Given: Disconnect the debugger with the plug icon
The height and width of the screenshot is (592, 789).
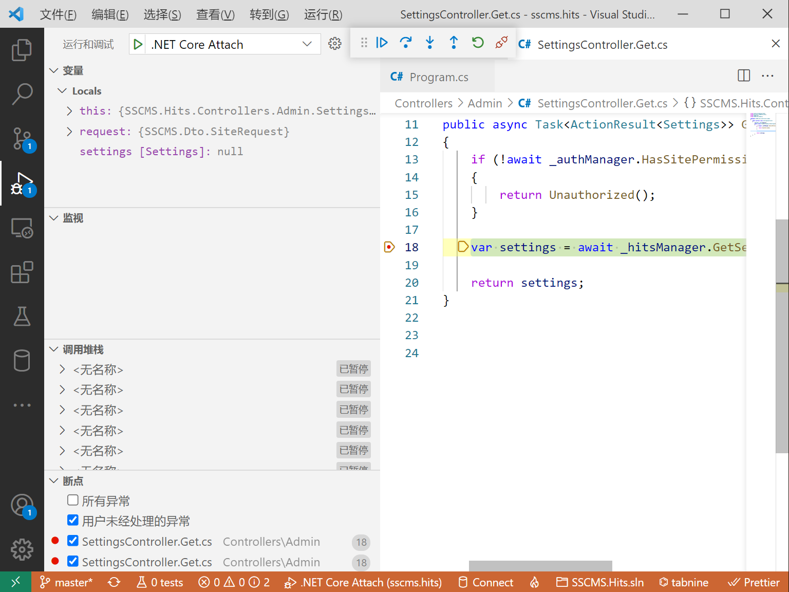Looking at the screenshot, I should (502, 43).
